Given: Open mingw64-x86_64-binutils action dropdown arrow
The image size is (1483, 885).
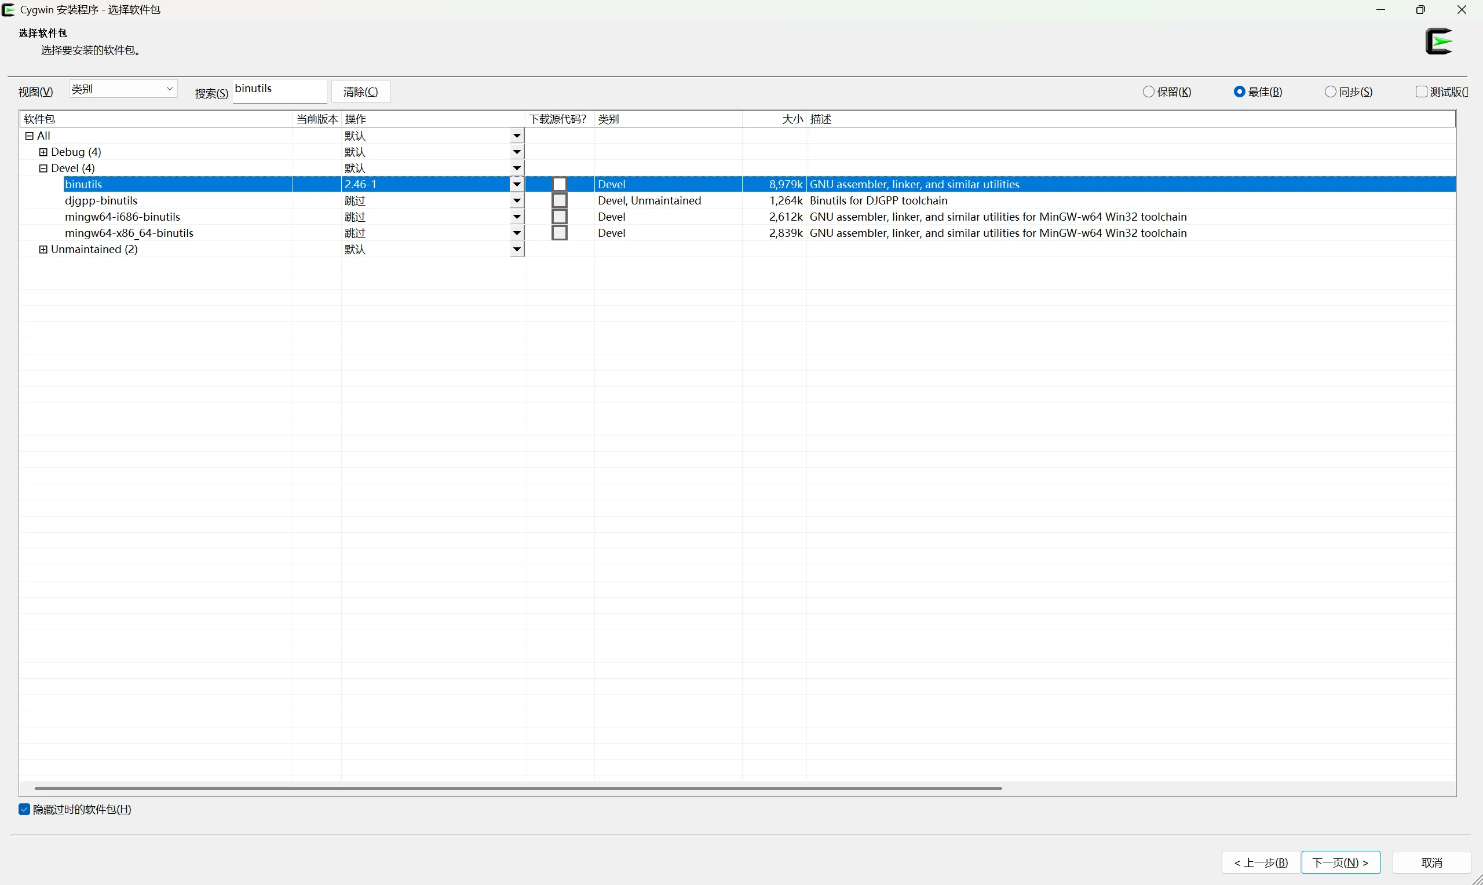Looking at the screenshot, I should tap(517, 233).
